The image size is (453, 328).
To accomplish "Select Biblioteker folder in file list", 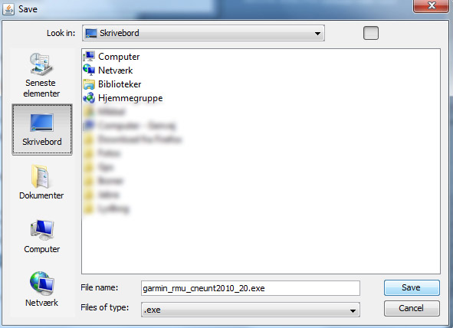I will [112, 84].
